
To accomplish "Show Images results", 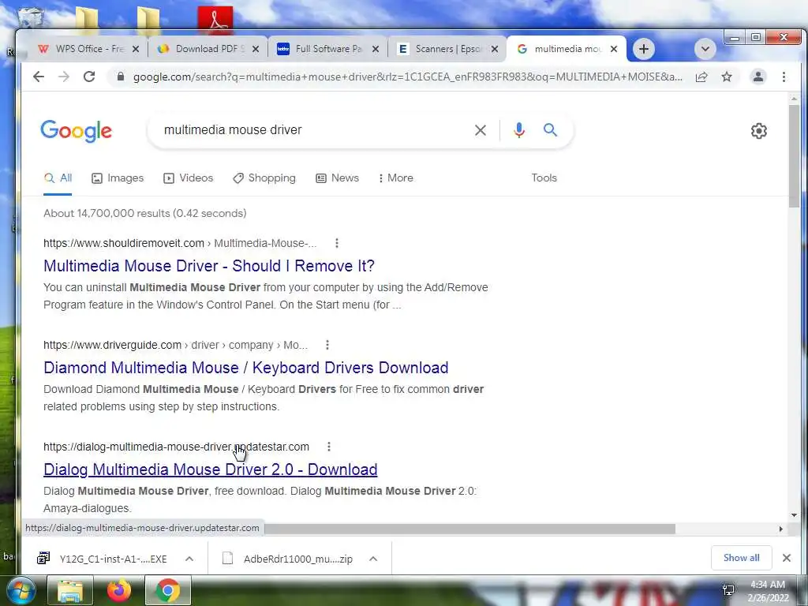I will pos(118,178).
